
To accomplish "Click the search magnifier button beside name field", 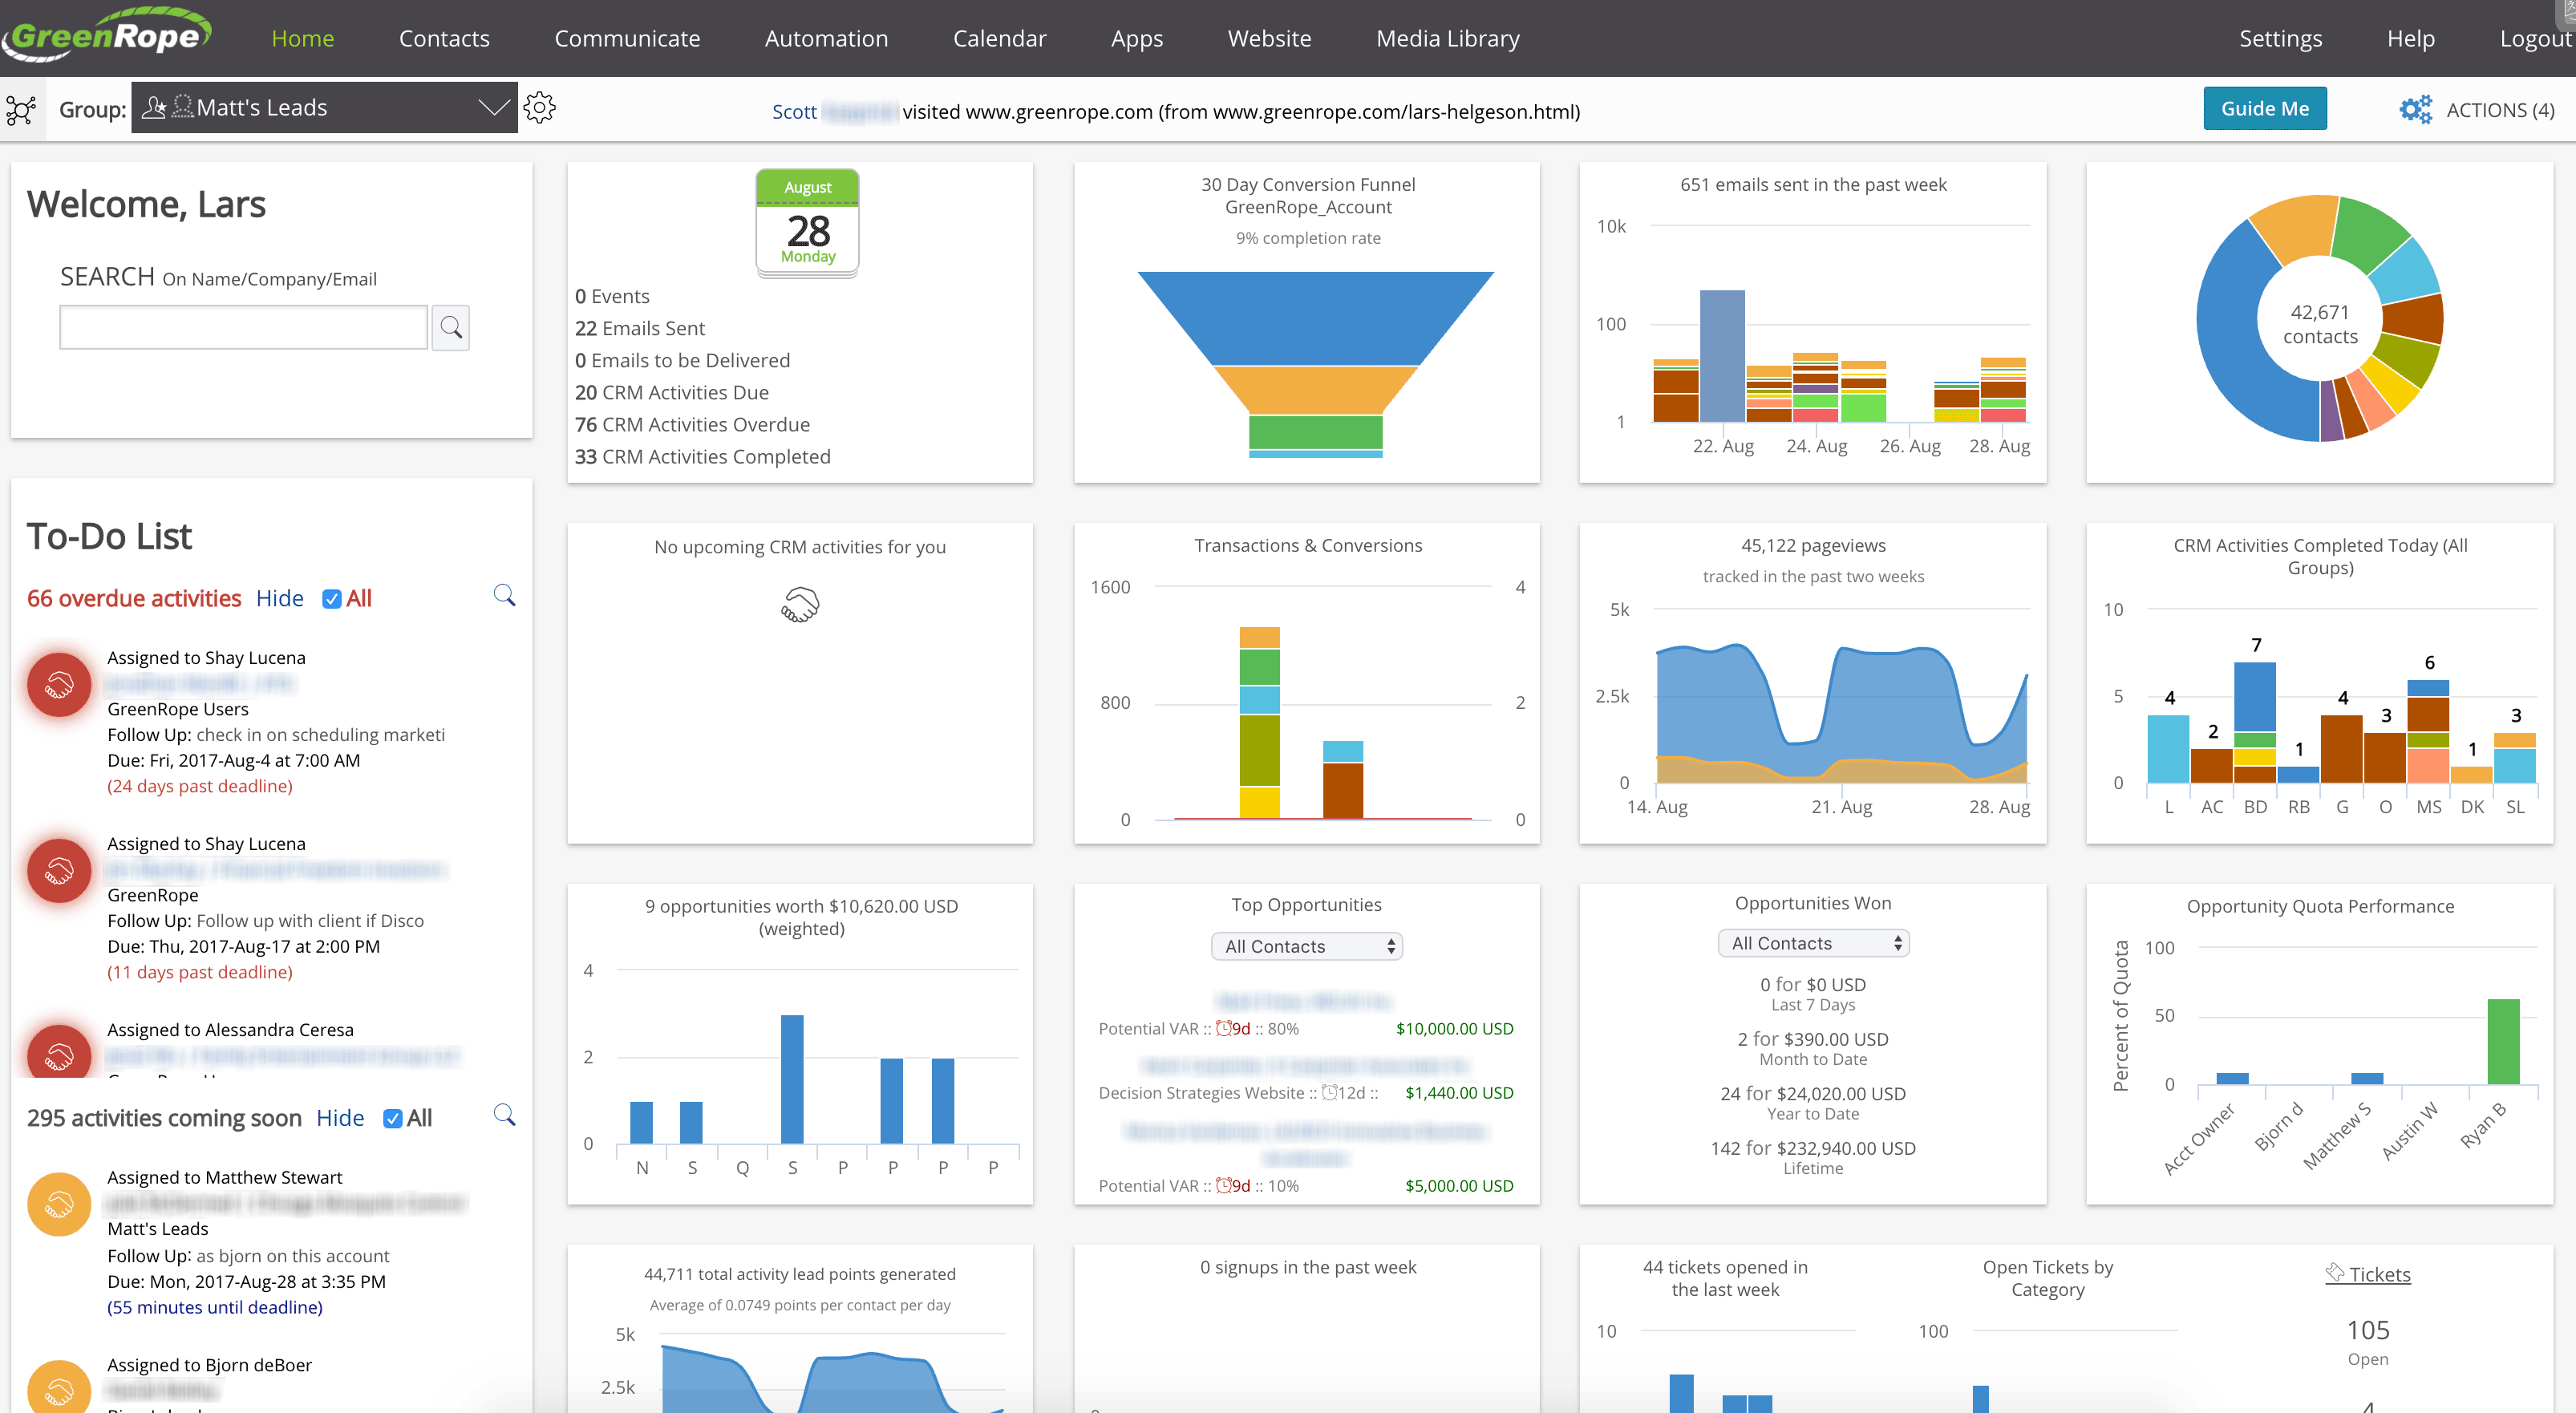I will 450,327.
